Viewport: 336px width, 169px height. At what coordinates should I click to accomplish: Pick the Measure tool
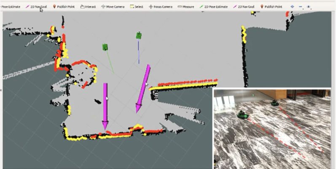(x=186, y=7)
